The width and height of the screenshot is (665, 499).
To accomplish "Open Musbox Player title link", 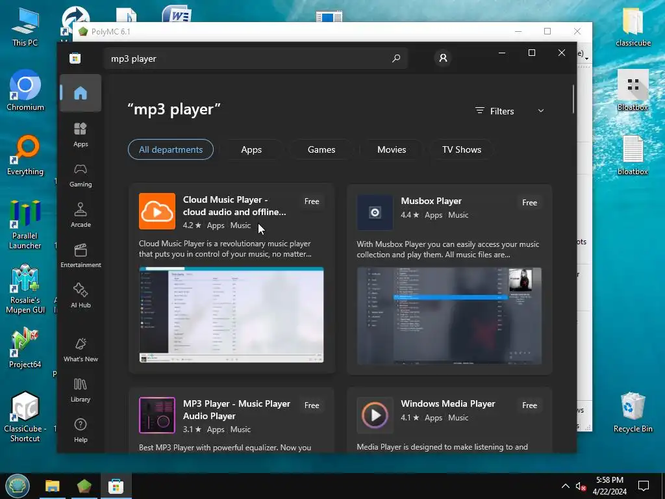I will click(x=431, y=201).
